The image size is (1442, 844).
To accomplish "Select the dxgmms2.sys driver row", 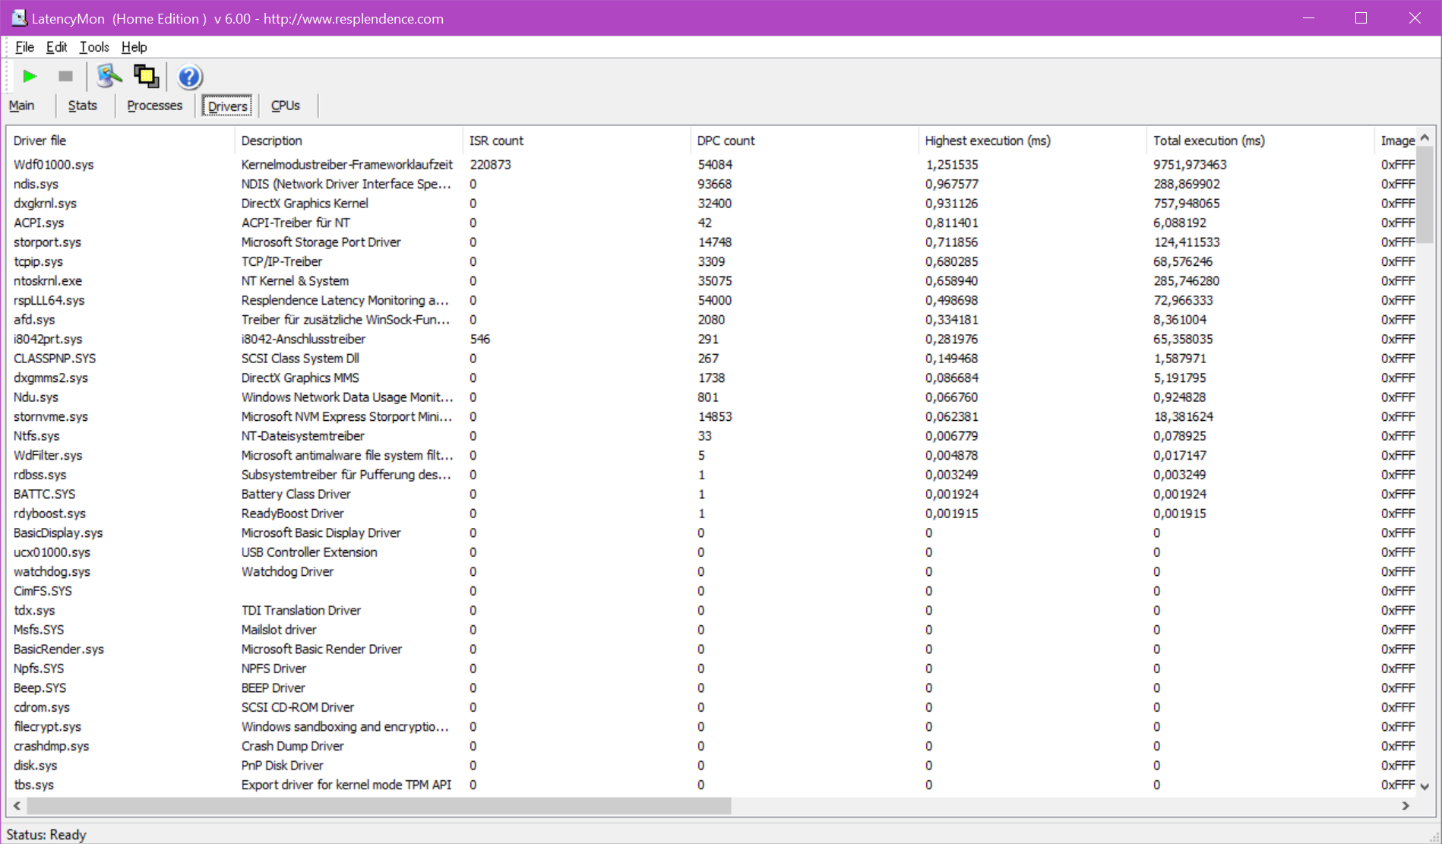I will pos(713,378).
